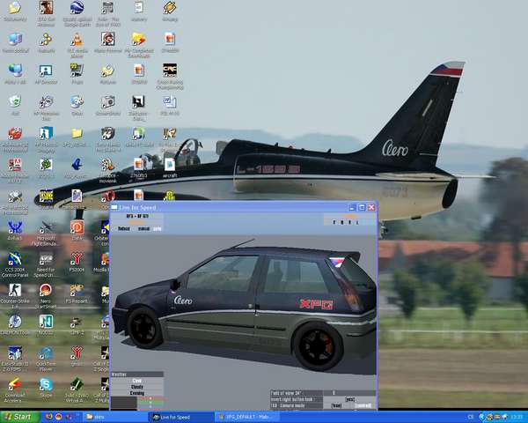Screen dimensions: 528x423
Task: Launch the DAEMON Tools shortcut
Action: pyautogui.click(x=15, y=324)
